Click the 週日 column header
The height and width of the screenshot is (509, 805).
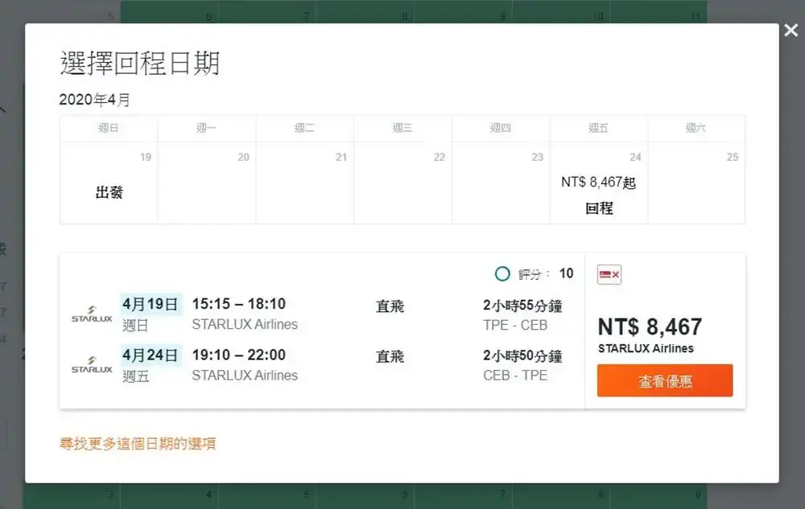(109, 128)
